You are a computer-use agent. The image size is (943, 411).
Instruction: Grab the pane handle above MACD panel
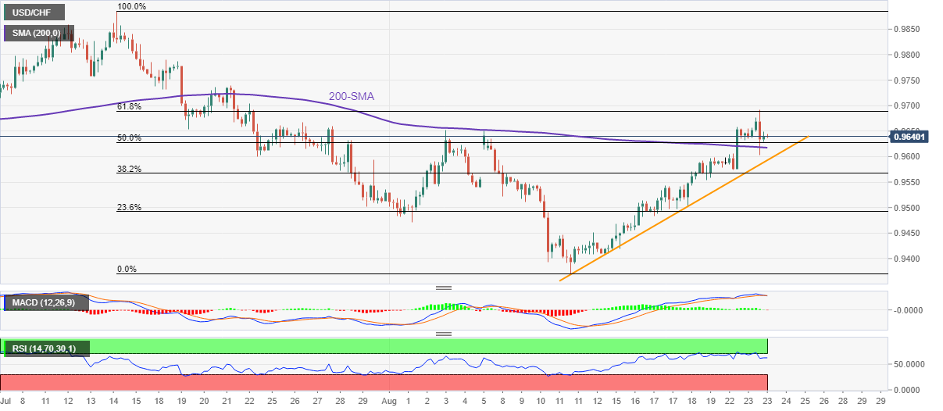pyautogui.click(x=445, y=287)
